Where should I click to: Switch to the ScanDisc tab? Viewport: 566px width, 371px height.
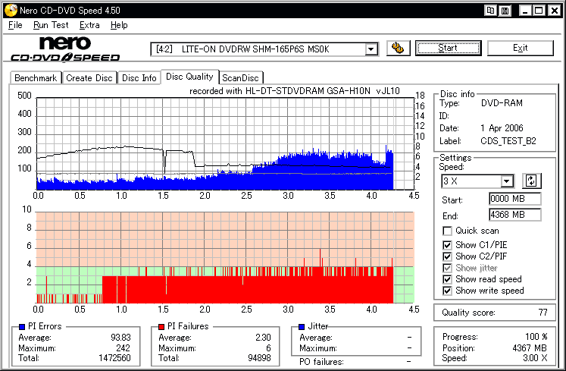pos(240,77)
